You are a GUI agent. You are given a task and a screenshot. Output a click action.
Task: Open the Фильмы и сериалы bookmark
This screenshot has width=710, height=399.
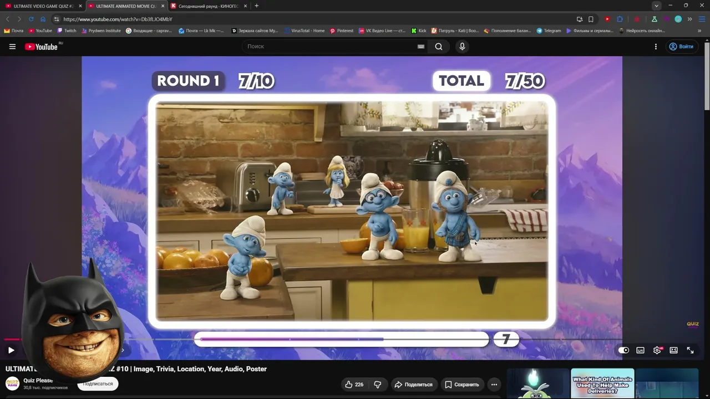click(x=590, y=31)
